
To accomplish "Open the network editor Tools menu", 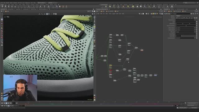I will pos(110,14).
